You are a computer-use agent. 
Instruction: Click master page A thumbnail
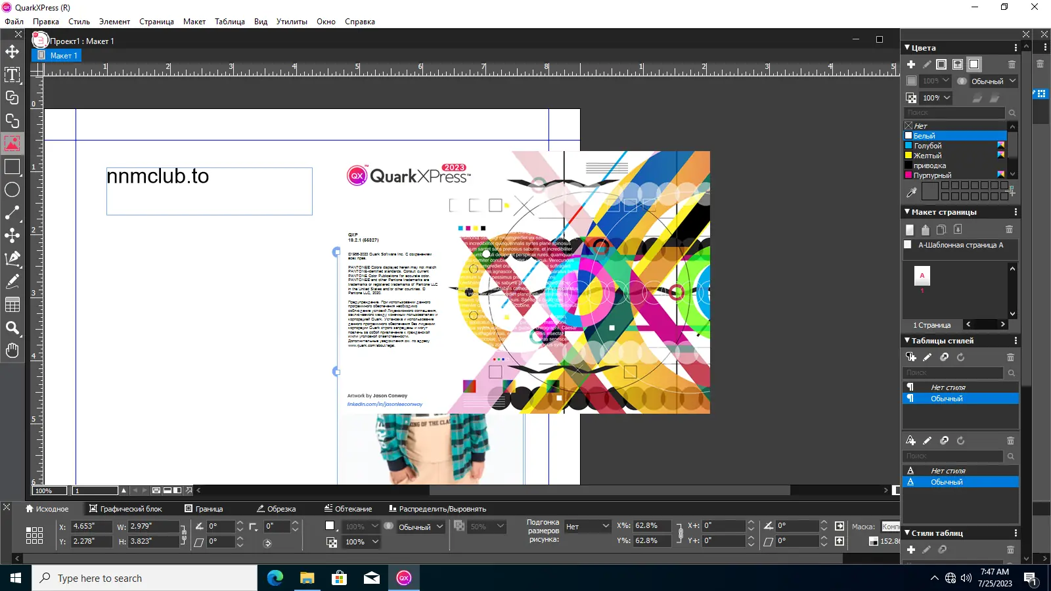coord(922,276)
